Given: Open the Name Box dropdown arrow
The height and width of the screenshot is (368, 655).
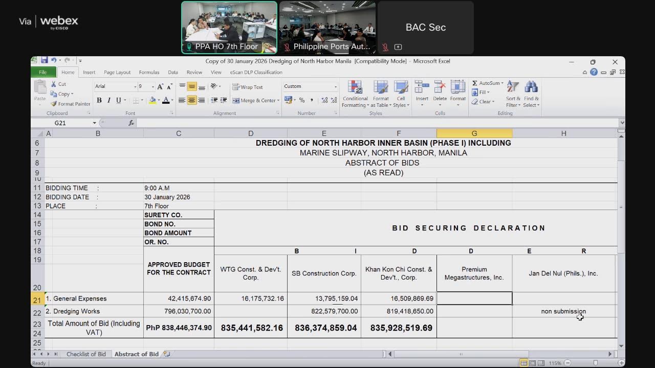Looking at the screenshot, I should (x=94, y=123).
